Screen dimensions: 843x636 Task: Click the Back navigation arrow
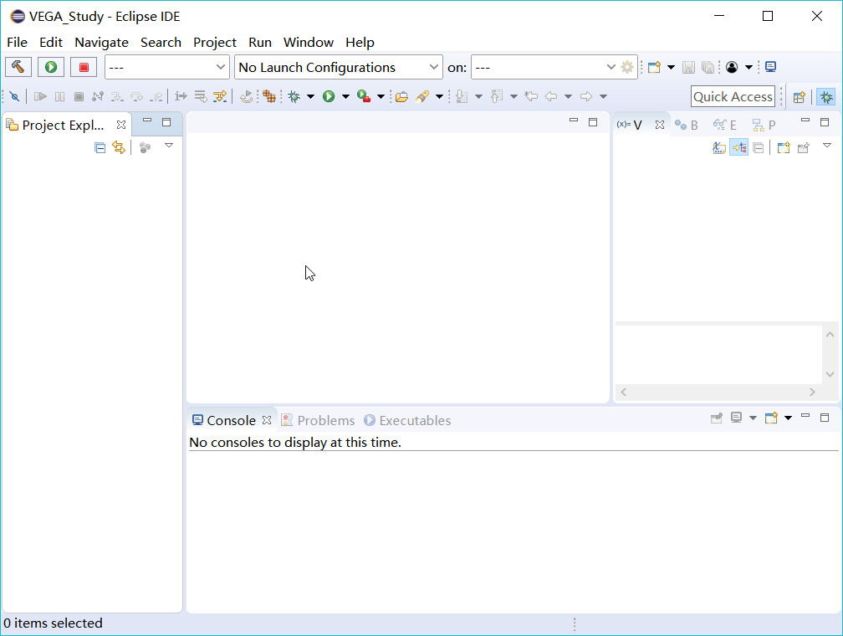550,96
